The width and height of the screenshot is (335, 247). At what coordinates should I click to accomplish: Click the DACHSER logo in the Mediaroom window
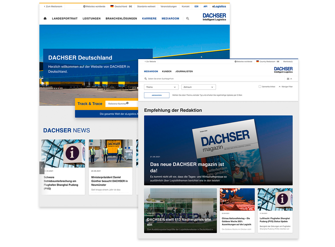pyautogui.click(x=283, y=70)
